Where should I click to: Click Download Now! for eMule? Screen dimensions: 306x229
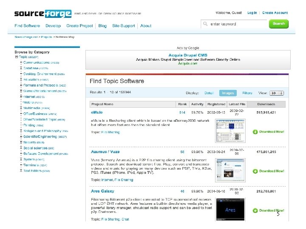pyautogui.click(x=272, y=131)
